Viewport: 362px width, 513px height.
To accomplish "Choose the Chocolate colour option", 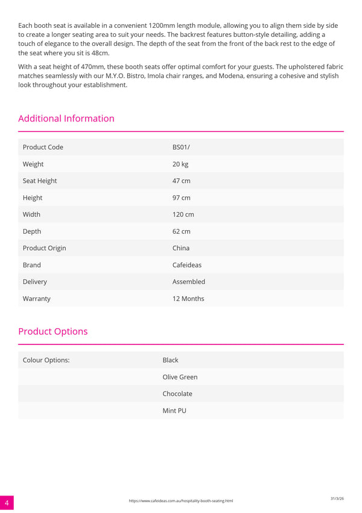I will [177, 394].
